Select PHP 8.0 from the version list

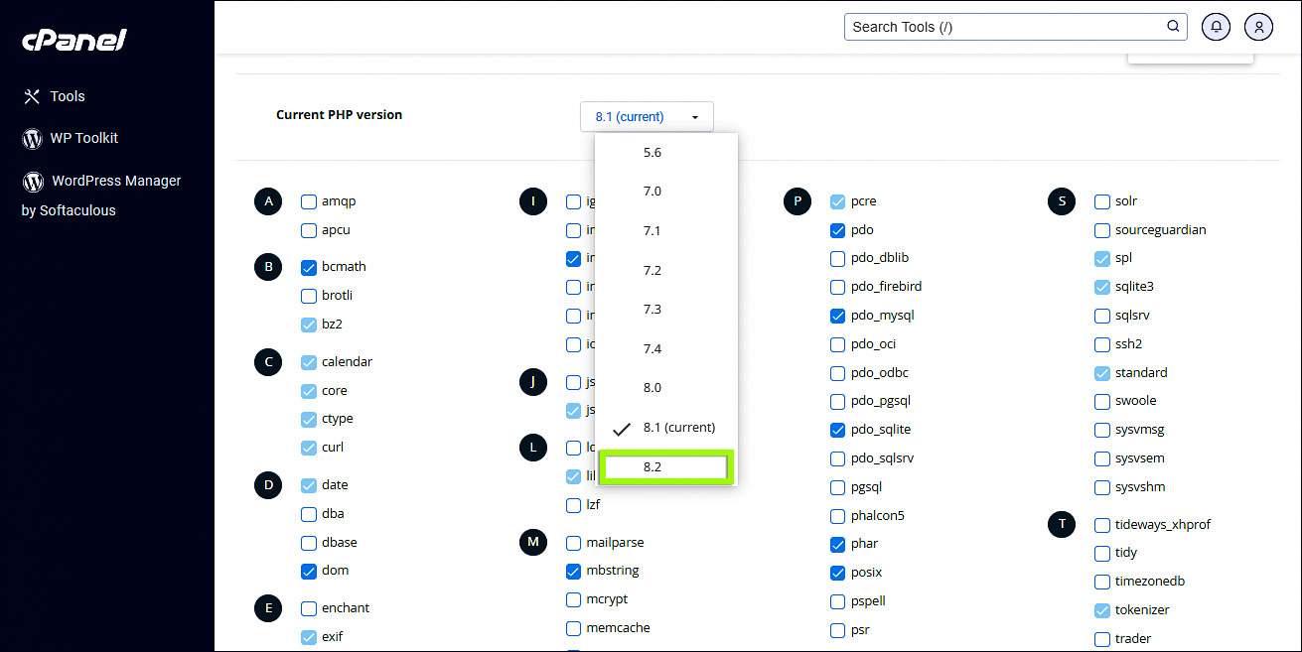coord(652,388)
